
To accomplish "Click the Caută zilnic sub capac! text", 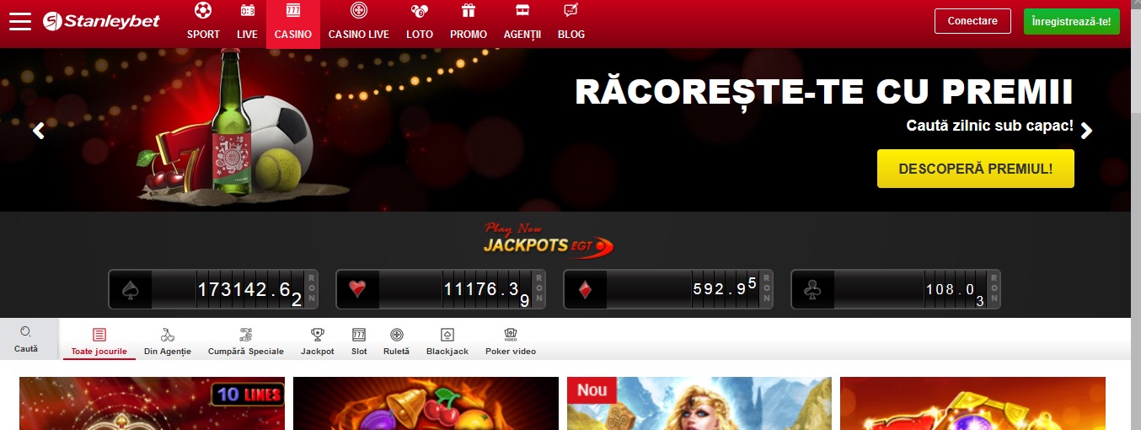I will [989, 126].
